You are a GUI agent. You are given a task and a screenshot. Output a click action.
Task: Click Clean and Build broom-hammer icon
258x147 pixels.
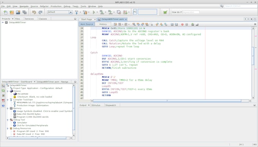[x=85, y=12]
